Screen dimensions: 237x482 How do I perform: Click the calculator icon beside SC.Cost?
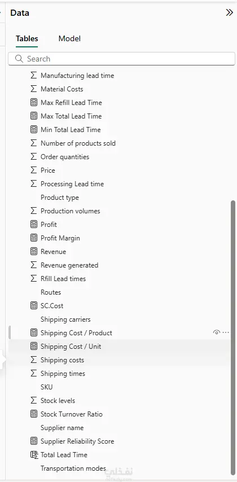tap(34, 305)
